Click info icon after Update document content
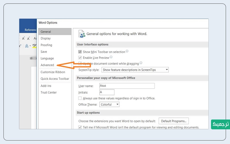The image size is (230, 144). 141,63
